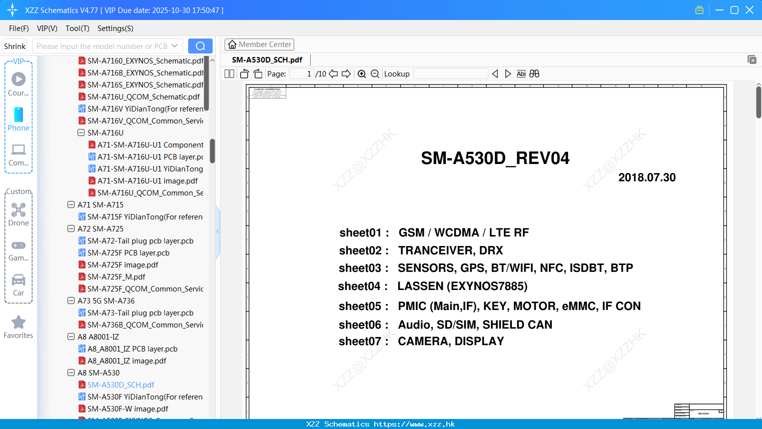Image resolution: width=762 pixels, height=429 pixels.
Task: Open SM-A715F YiDianTong file
Action: 140,216
